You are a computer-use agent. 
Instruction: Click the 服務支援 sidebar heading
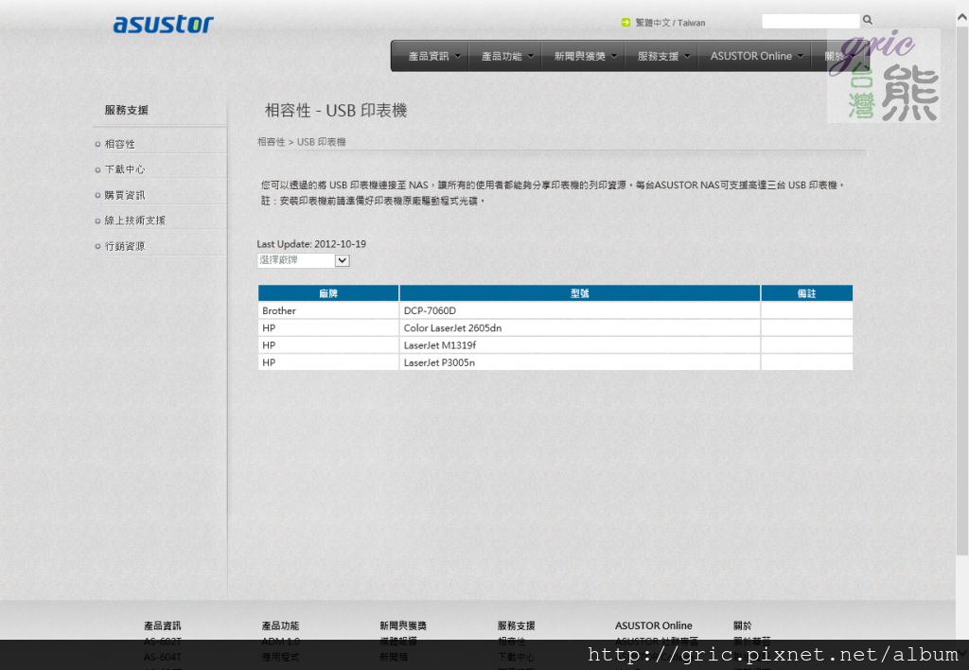click(126, 110)
